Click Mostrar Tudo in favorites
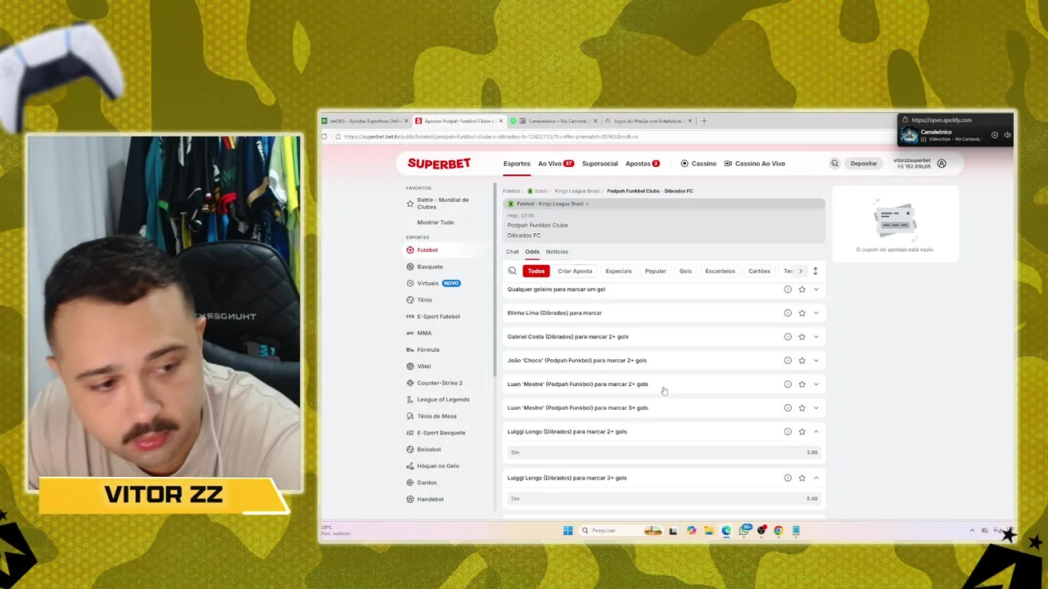The image size is (1048, 589). point(436,223)
